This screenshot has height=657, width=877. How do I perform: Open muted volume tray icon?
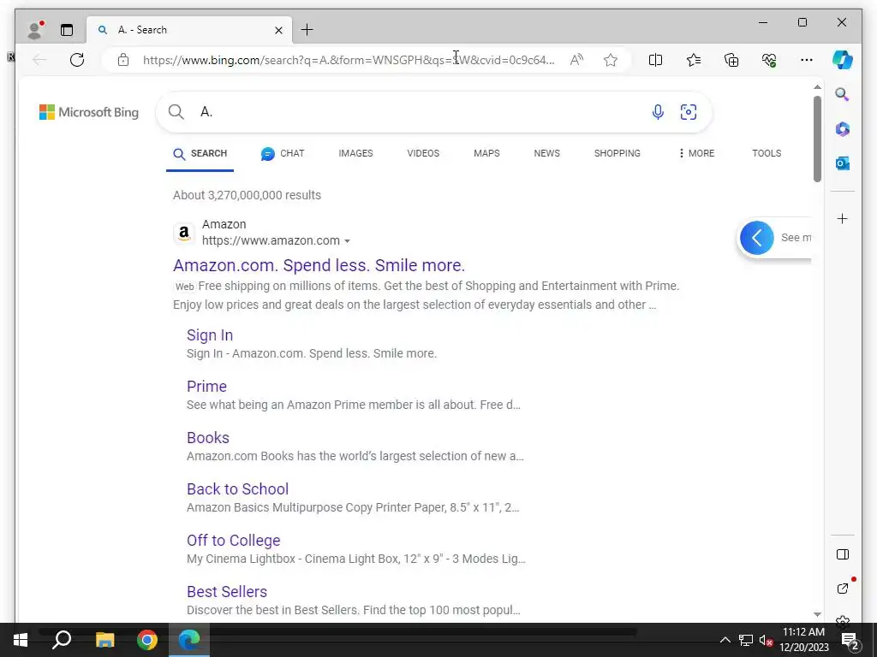pyautogui.click(x=766, y=640)
